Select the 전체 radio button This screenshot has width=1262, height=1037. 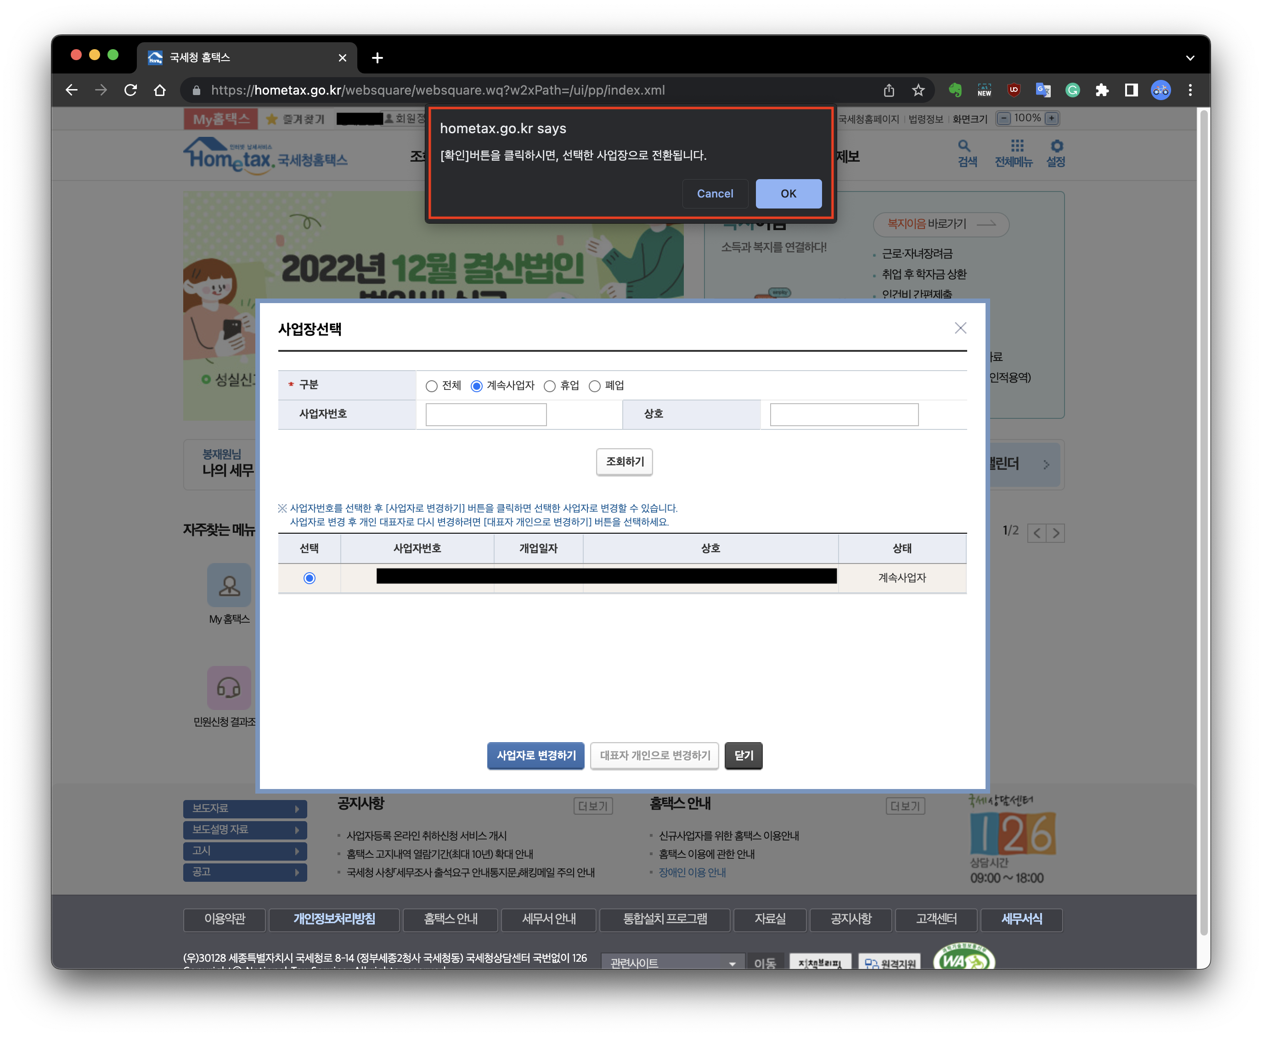coord(431,386)
